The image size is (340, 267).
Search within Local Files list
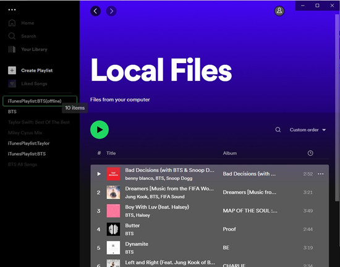click(278, 130)
